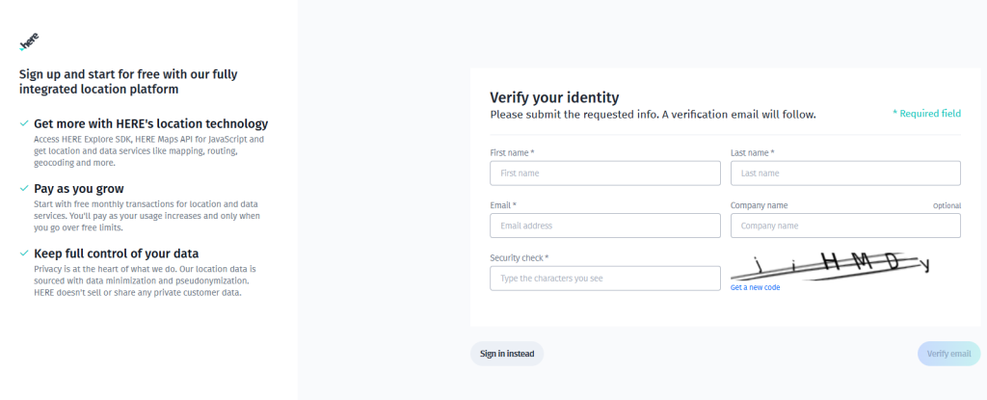Click "Keep full control of your data" heading

pos(117,253)
